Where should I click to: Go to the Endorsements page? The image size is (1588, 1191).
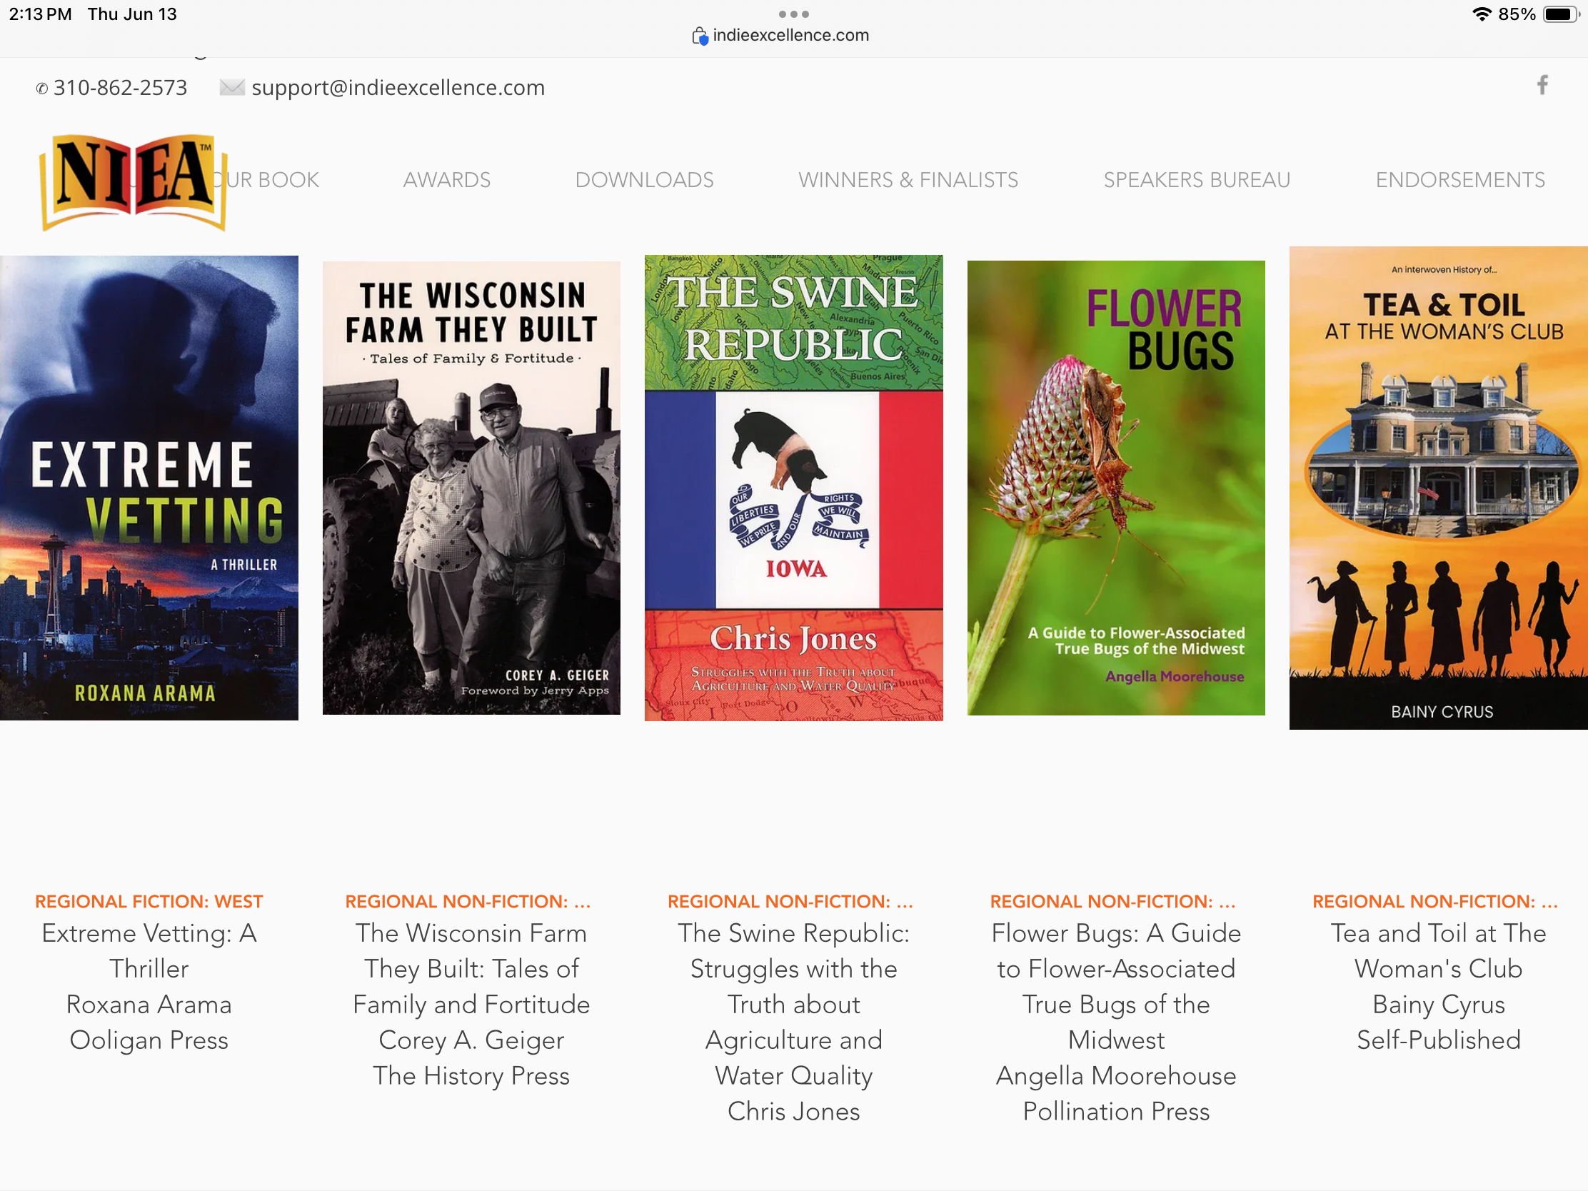[x=1459, y=179]
